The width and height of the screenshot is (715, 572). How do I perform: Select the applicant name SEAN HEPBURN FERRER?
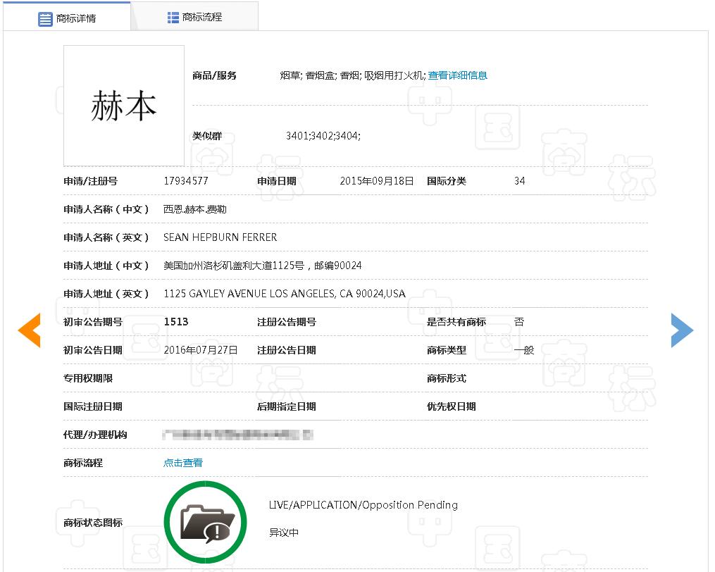[220, 237]
